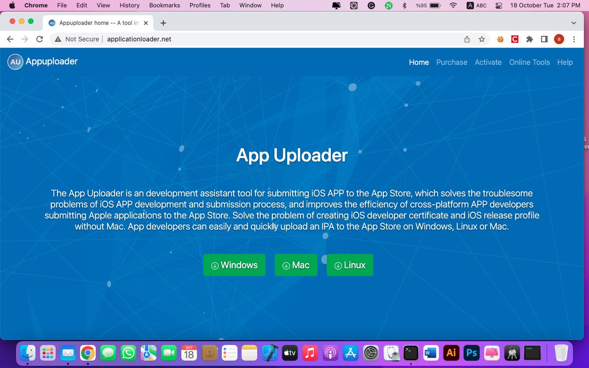The height and width of the screenshot is (368, 589).
Task: Open the File menu
Action: coord(62,5)
